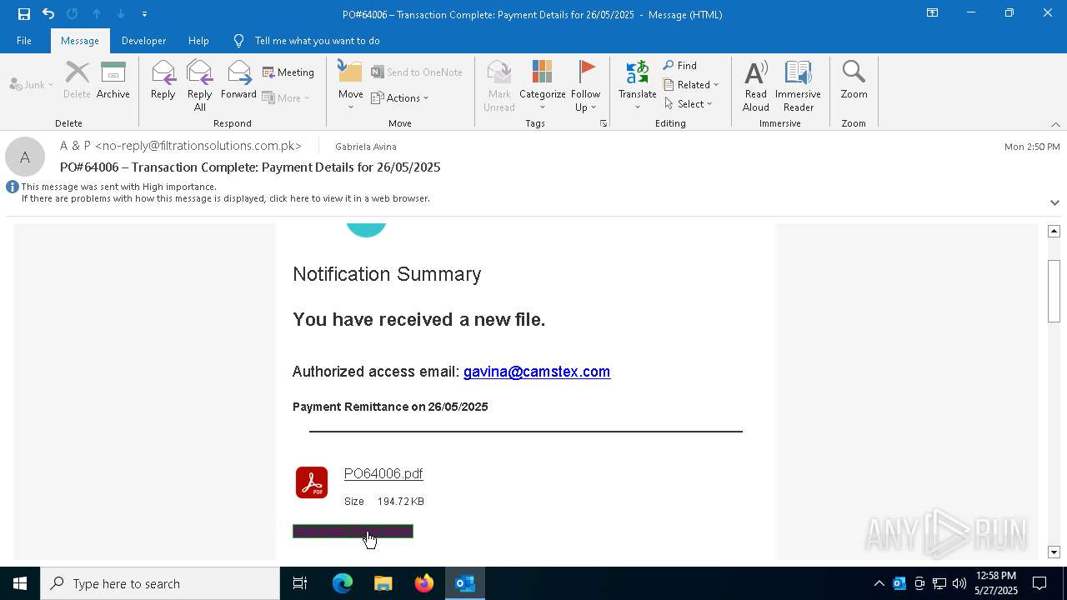Click Send to OneNote

(417, 72)
